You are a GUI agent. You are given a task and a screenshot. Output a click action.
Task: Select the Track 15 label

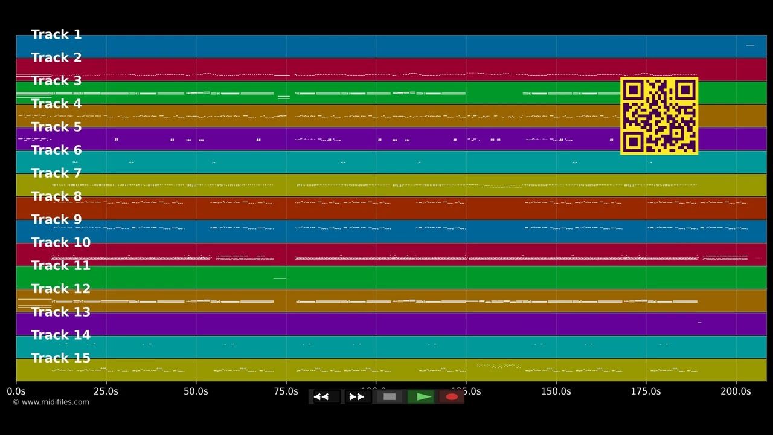60,358
